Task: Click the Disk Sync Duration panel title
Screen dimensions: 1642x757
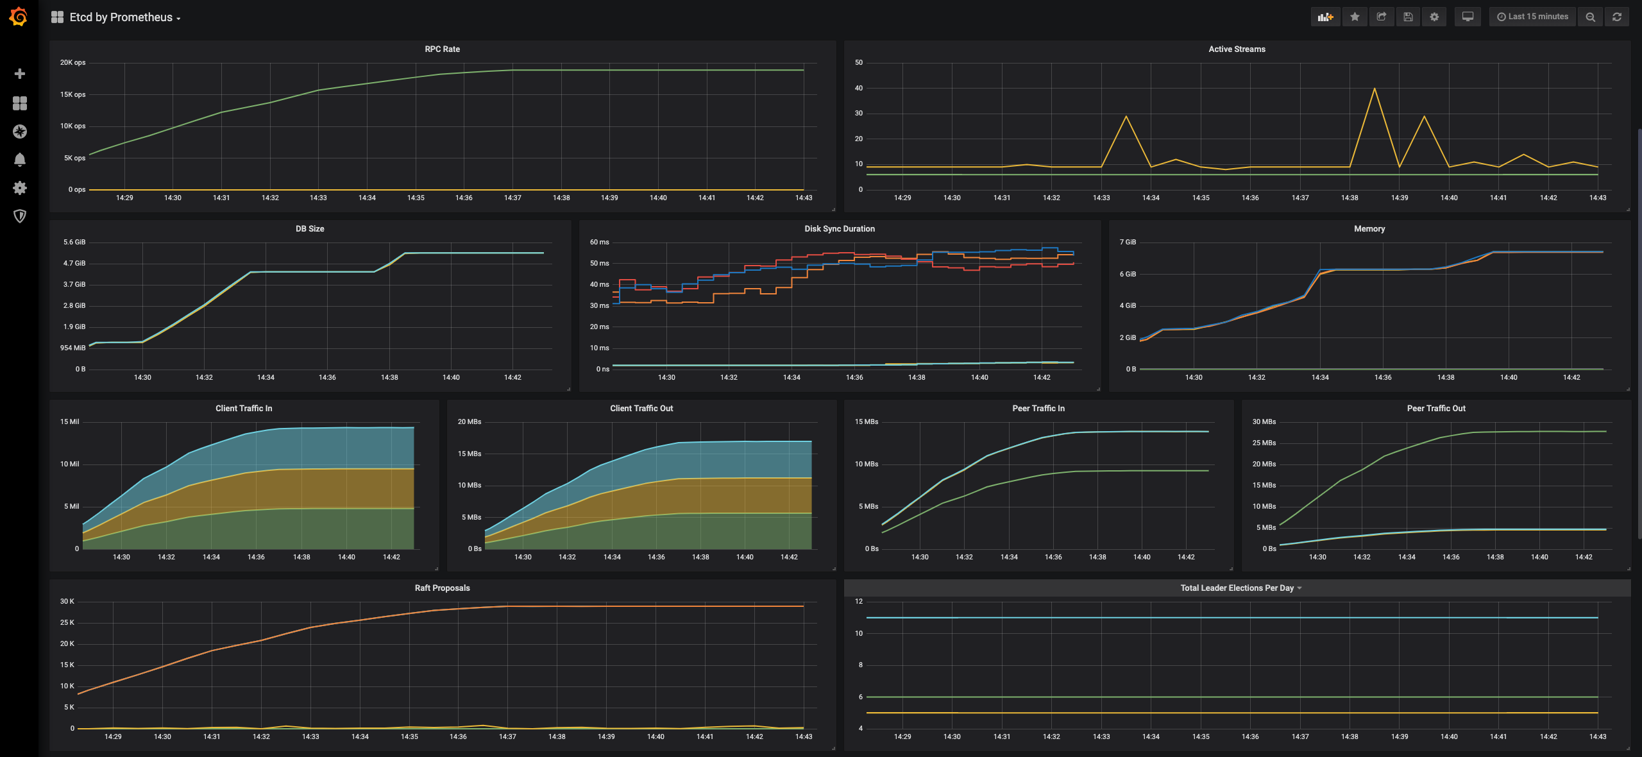Action: (839, 229)
